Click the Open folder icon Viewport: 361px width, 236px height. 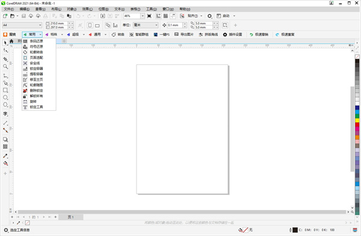[13, 16]
